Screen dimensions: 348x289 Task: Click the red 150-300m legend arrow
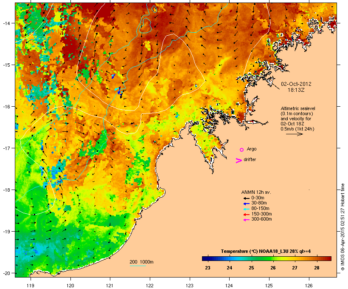point(246,215)
